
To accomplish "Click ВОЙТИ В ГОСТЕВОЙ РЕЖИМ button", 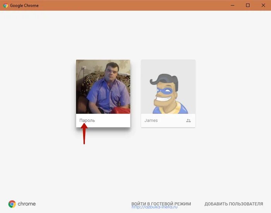I will coord(161,204).
